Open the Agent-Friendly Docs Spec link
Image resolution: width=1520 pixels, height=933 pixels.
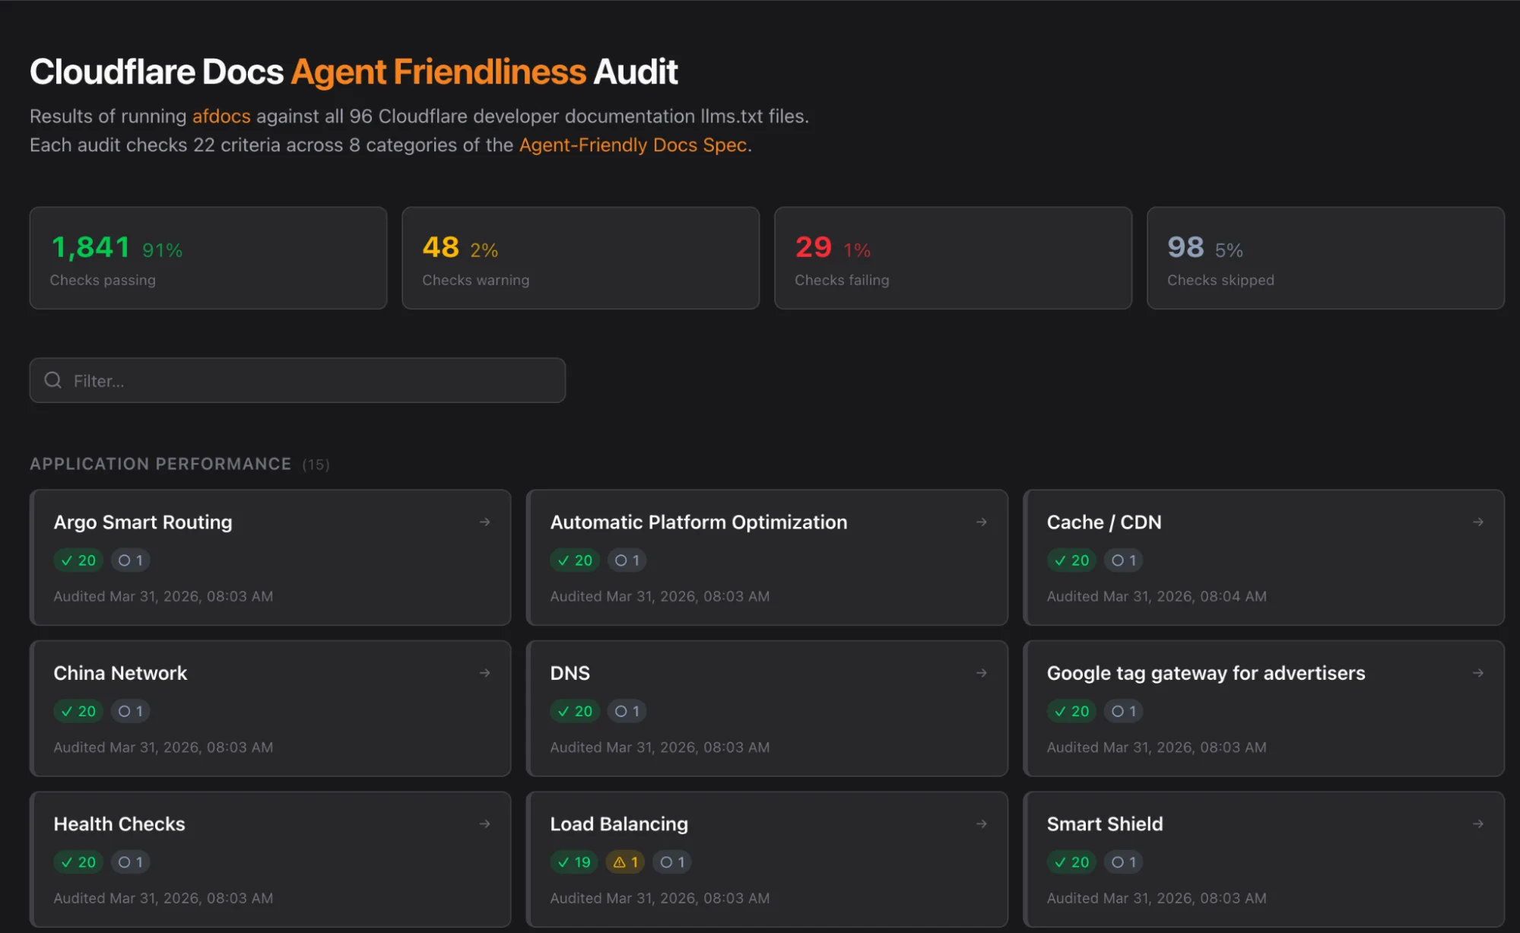(x=633, y=145)
